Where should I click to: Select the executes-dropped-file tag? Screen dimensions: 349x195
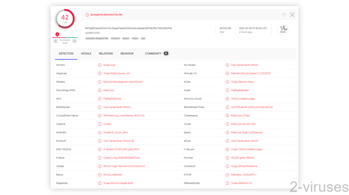[x=97, y=38]
